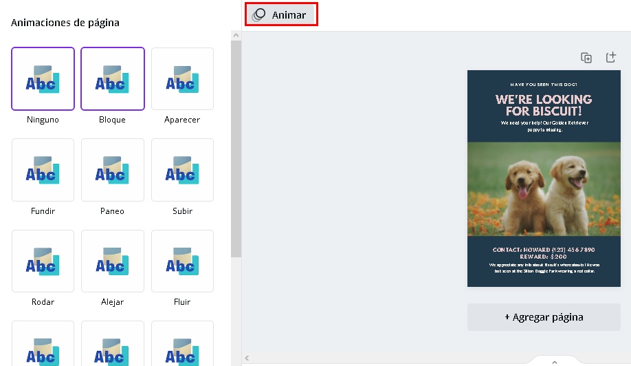Duplicate the page with the copy icon
Viewport: 631px width, 366px height.
tap(586, 58)
